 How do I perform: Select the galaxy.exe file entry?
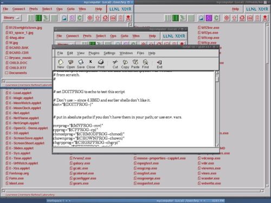(80, 163)
